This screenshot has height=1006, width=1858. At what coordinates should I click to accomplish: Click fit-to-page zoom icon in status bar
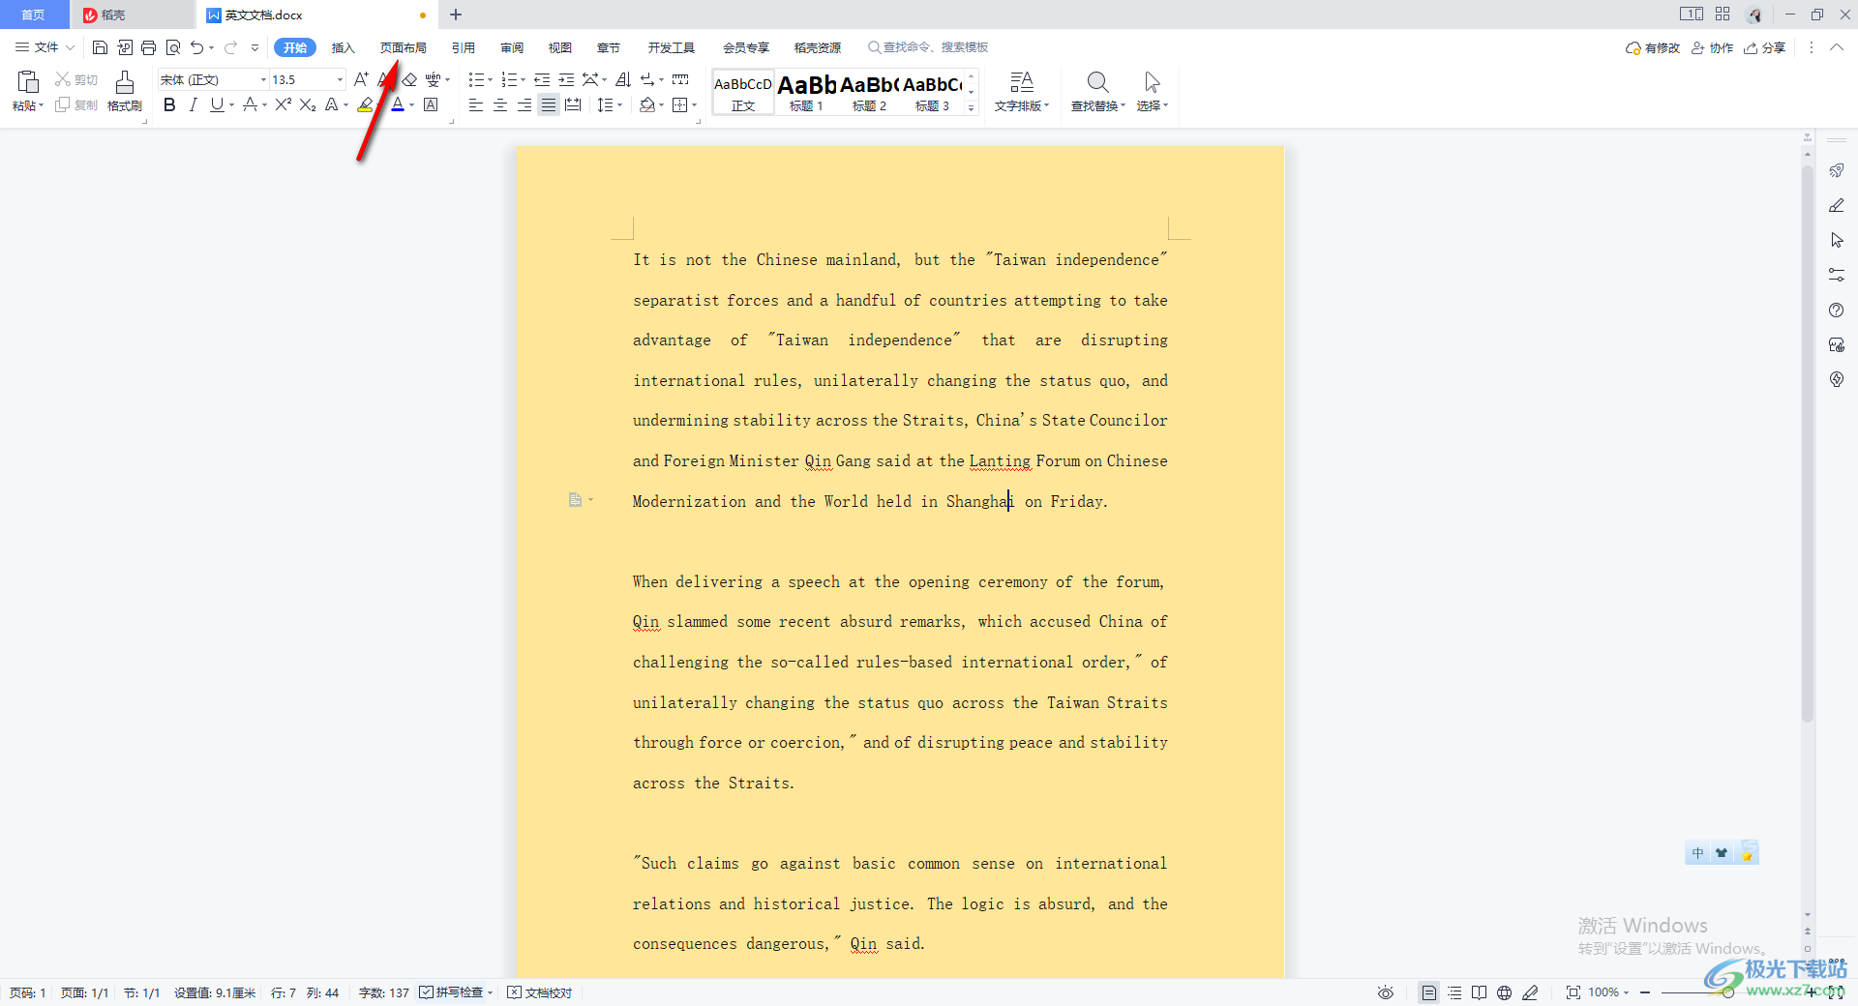[x=1573, y=992]
